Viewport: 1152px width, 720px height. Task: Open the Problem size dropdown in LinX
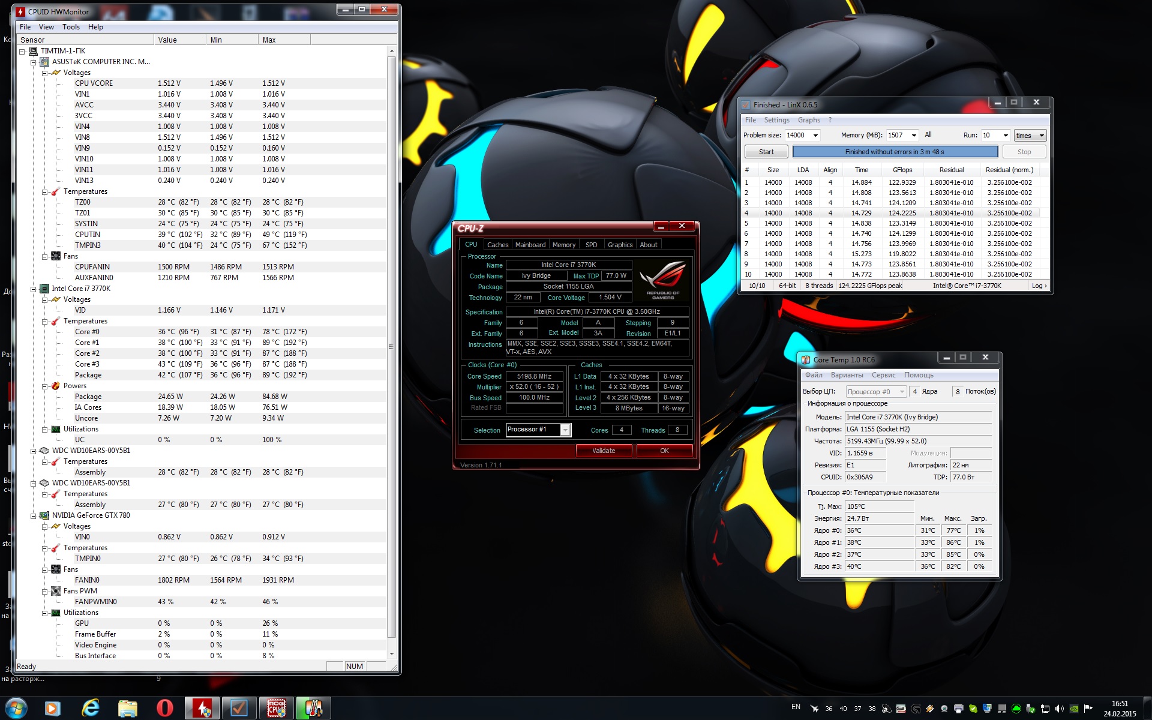[815, 136]
